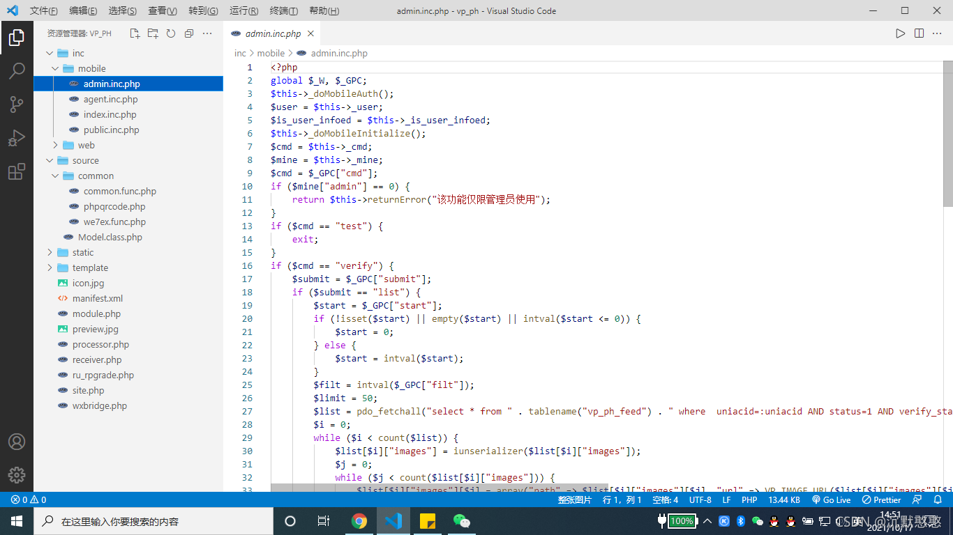Change indentation 空格: 4 setting
The width and height of the screenshot is (953, 535).
coord(665,500)
